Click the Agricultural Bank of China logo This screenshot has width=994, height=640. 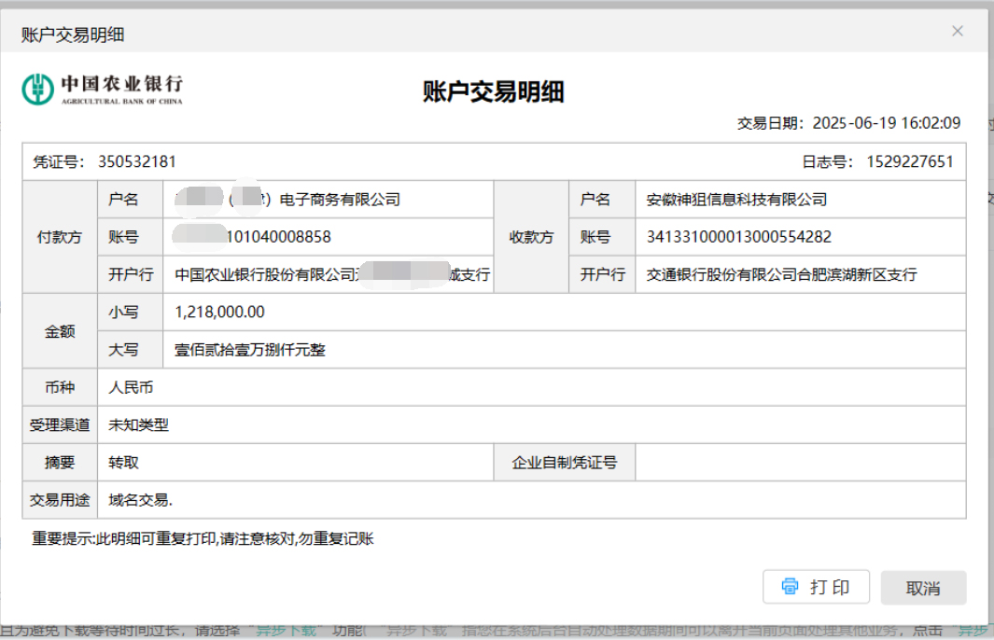103,89
